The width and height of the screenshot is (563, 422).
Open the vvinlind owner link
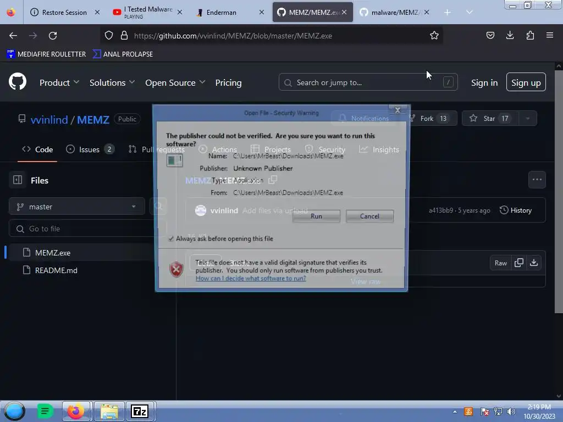tap(49, 119)
